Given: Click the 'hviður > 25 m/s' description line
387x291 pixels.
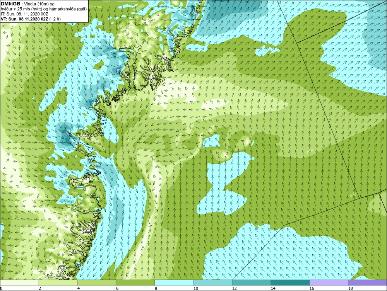Looking at the screenshot, I should pyautogui.click(x=44, y=9).
